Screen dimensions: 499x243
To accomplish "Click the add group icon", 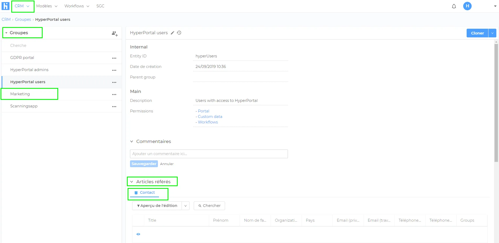I will click(114, 33).
